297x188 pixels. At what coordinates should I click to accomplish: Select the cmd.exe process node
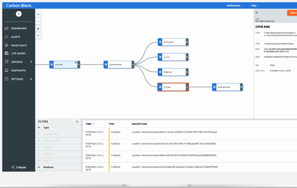tap(173, 87)
